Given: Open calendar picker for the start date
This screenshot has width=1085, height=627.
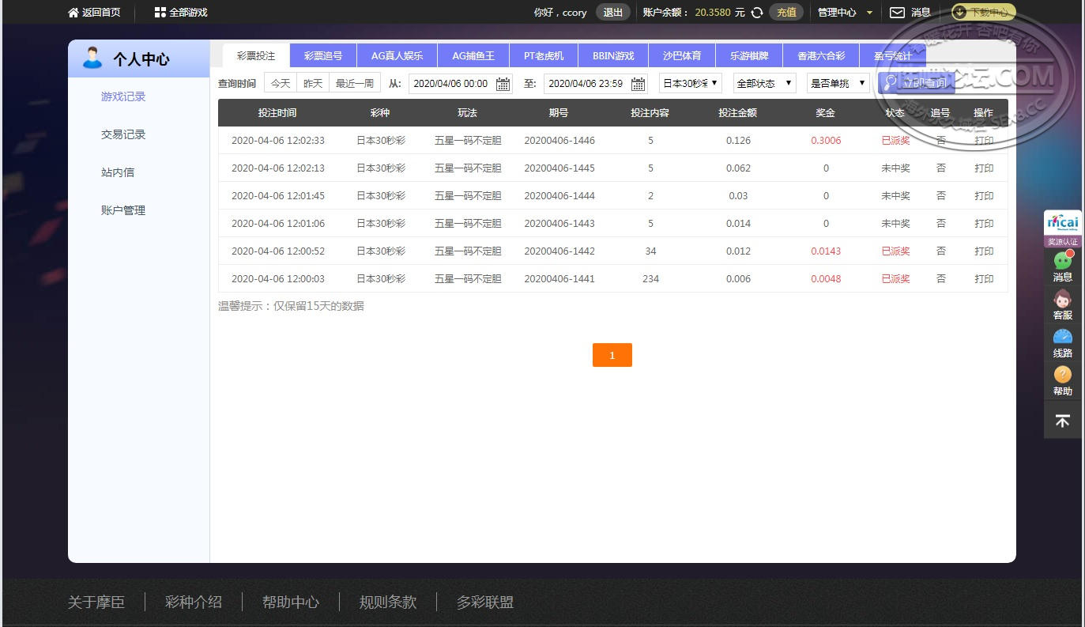Looking at the screenshot, I should 503,84.
